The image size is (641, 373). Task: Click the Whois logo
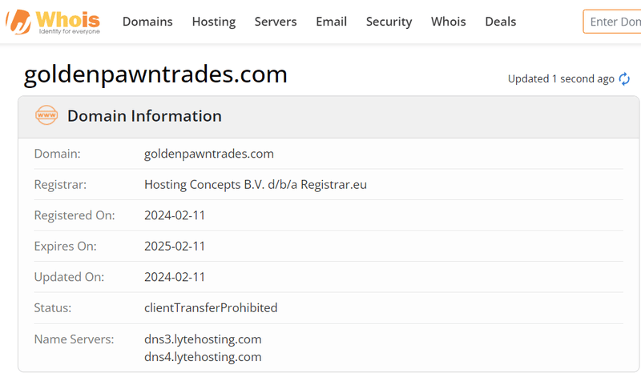pos(53,22)
